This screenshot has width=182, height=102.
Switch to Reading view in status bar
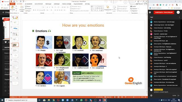pyautogui.click(x=122, y=97)
